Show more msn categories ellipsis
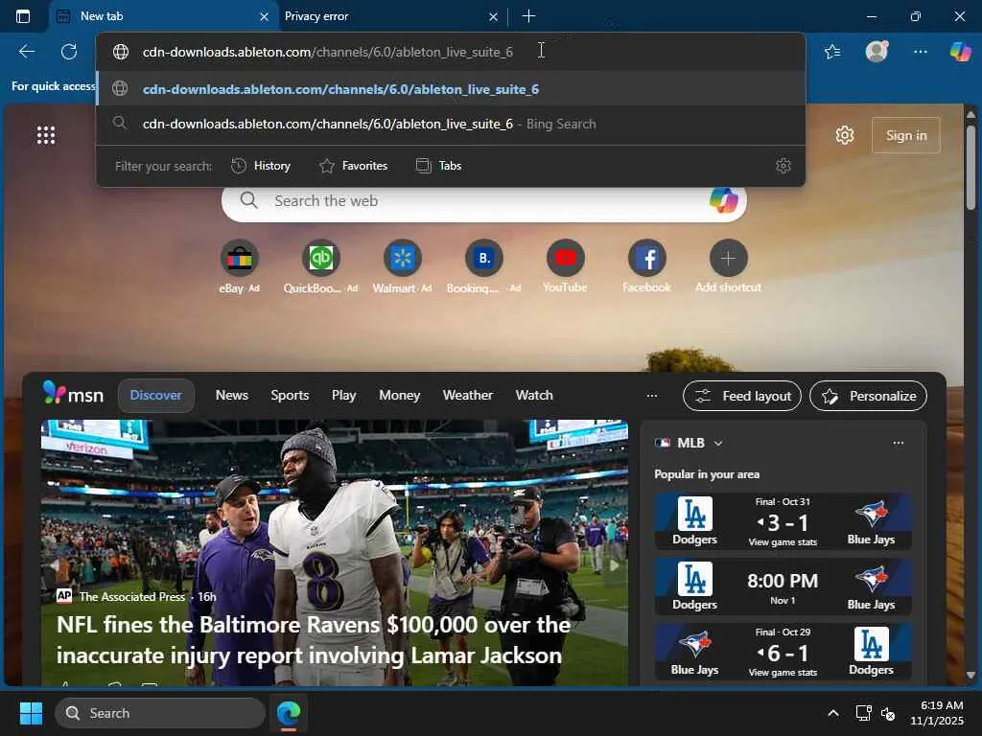This screenshot has width=982, height=736. pos(651,396)
